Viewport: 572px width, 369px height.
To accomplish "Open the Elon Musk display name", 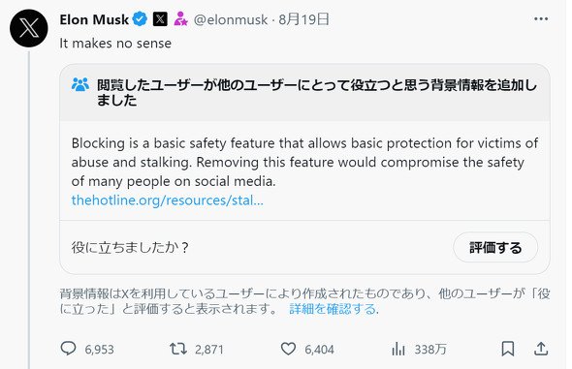I will (94, 19).
